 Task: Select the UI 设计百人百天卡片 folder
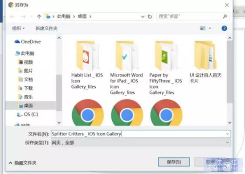tap(205, 62)
